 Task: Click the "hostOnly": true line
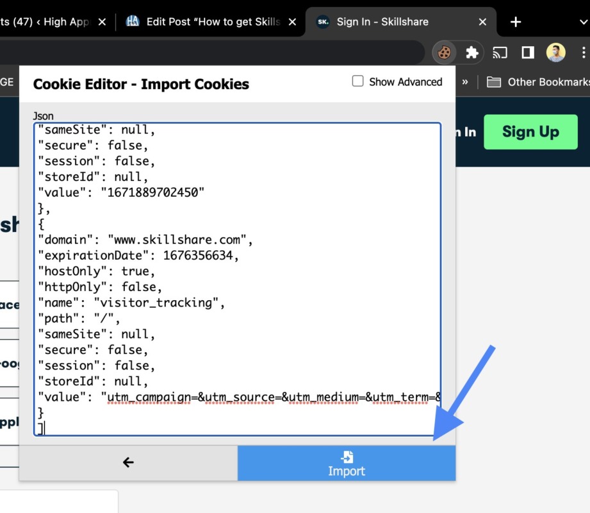click(97, 271)
